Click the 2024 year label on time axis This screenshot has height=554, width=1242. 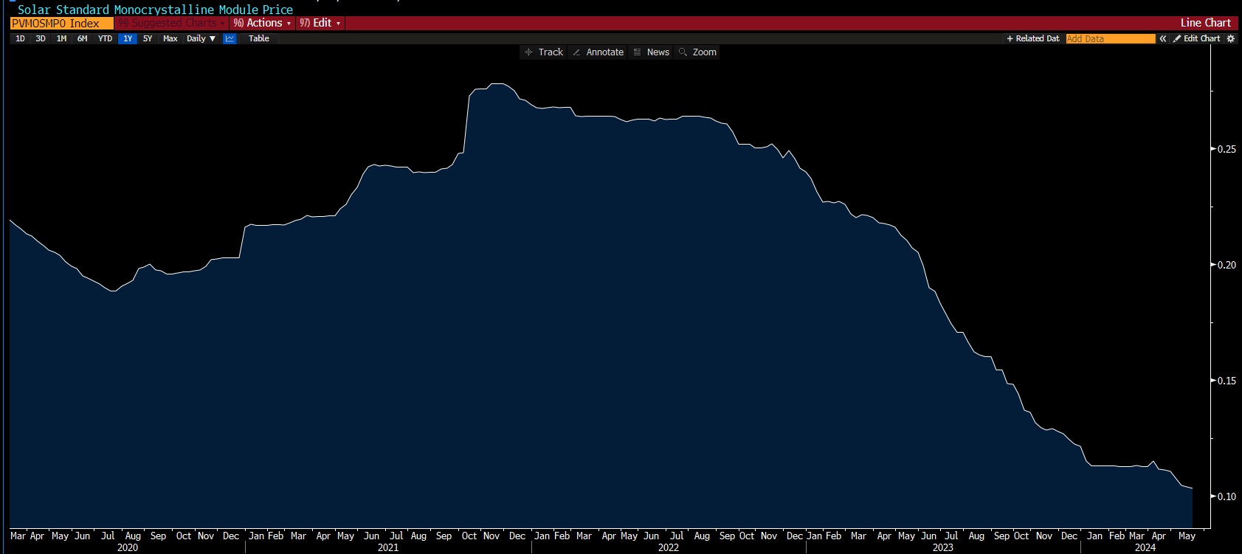click(1145, 547)
